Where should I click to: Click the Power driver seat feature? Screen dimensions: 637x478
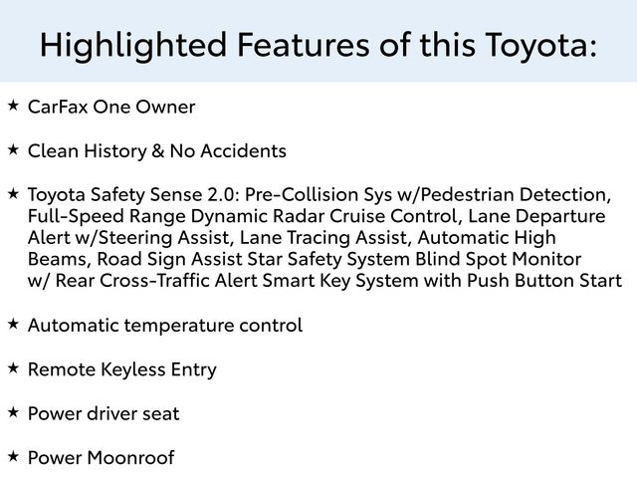pos(104,413)
